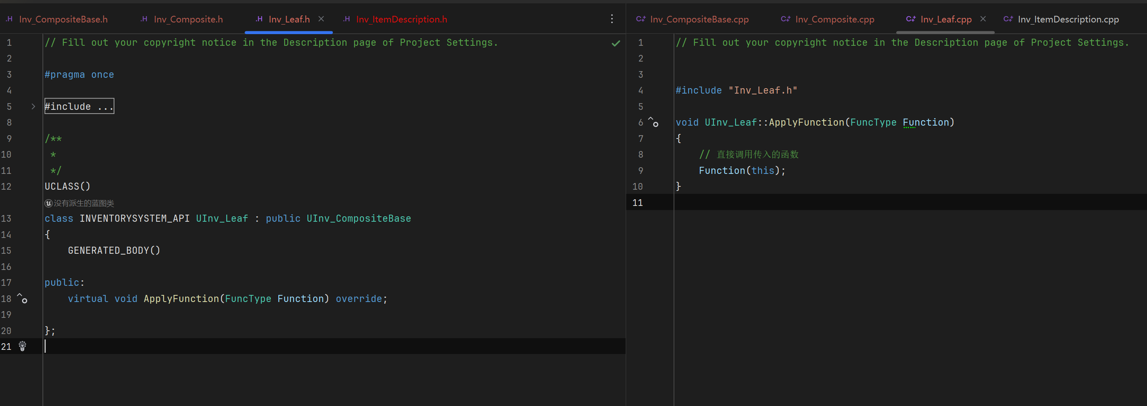Click the C++ file icon on Inv_Composite.cpp tab
This screenshot has width=1147, height=406.
point(785,19)
